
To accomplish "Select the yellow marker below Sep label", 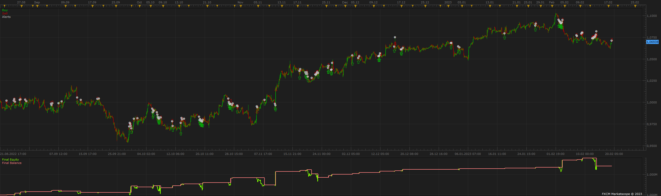I will 37,6.
